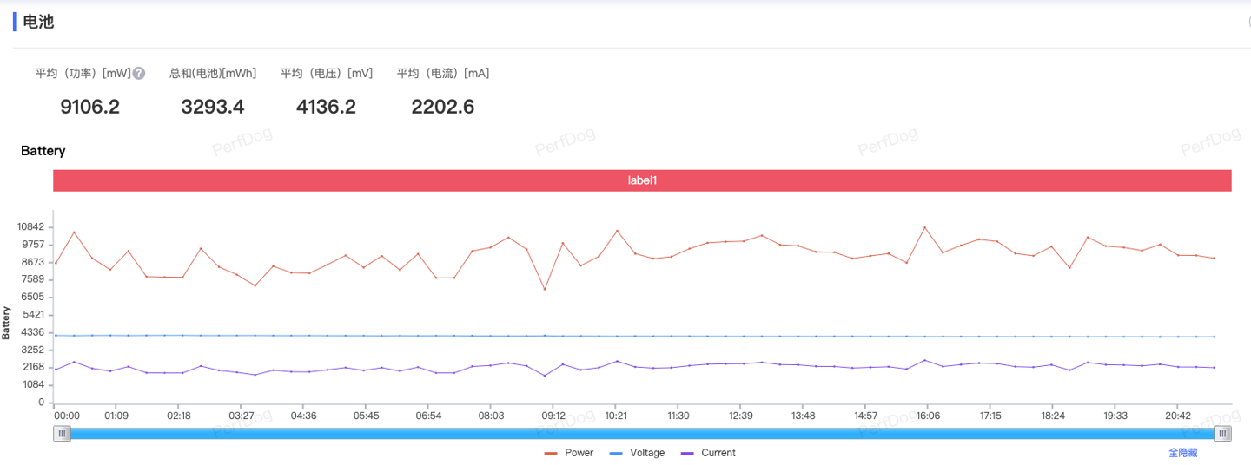
Task: Click the 2202.6 average current value
Action: coord(442,107)
